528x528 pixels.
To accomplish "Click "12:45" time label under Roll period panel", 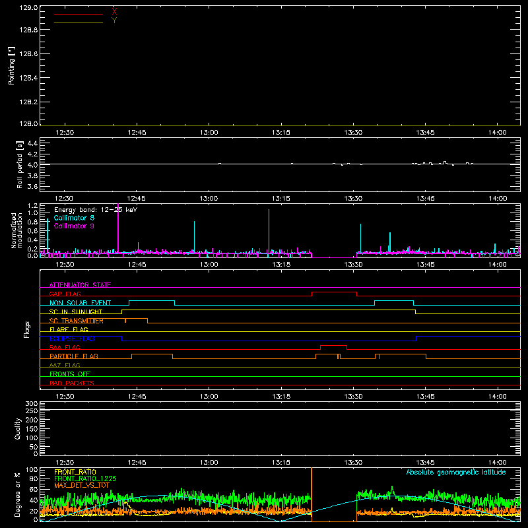I will (x=137, y=199).
